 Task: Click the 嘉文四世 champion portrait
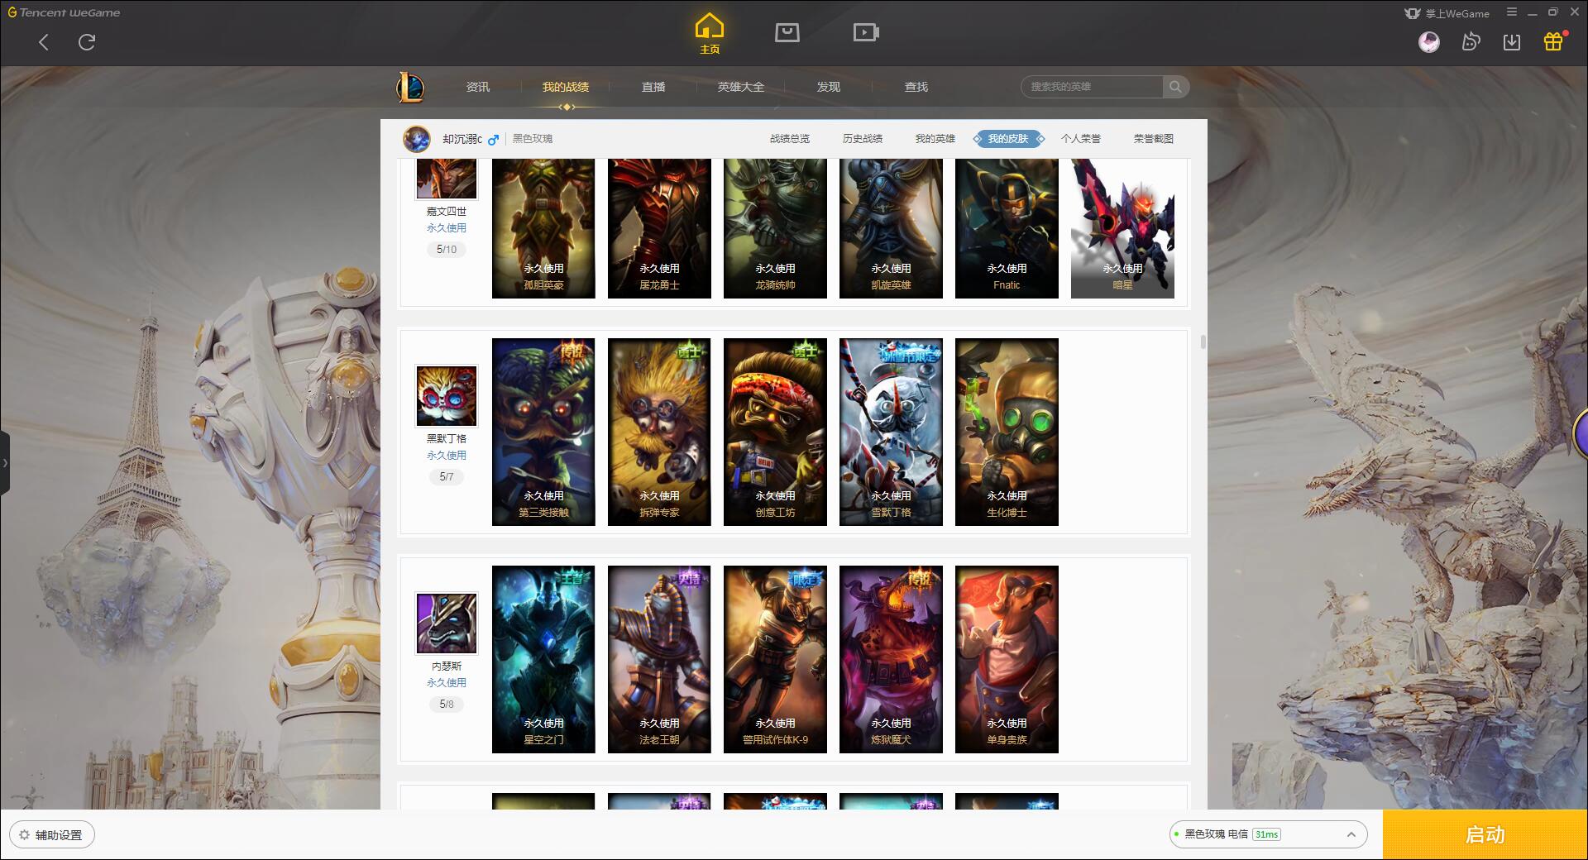pos(447,179)
